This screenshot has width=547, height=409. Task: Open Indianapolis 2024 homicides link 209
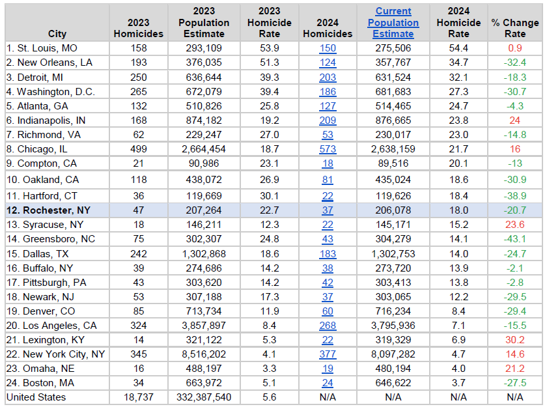coord(328,120)
